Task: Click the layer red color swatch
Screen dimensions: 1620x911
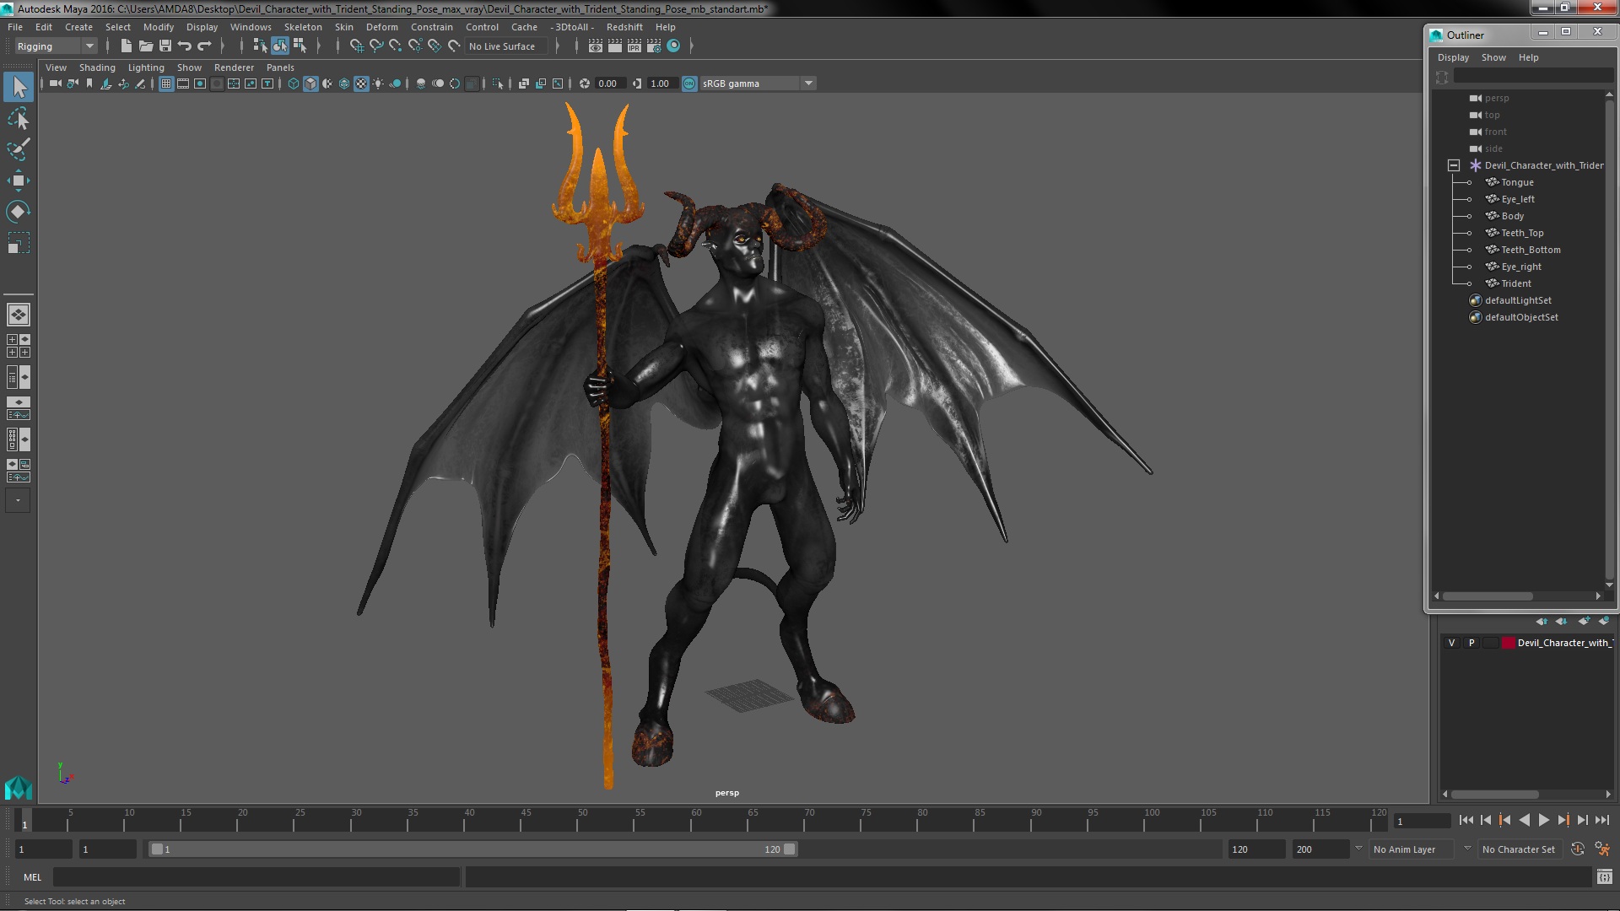Action: [x=1508, y=643]
